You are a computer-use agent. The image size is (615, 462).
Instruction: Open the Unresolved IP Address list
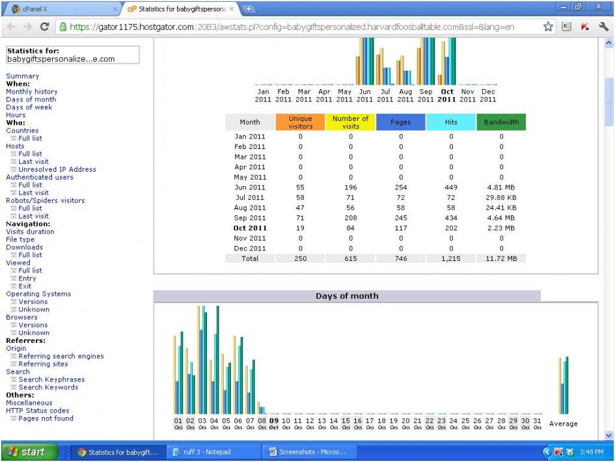coord(57,170)
